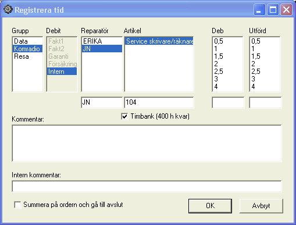Minimize the Registrera tid window
This screenshot has width=296, height=225.
259,10
